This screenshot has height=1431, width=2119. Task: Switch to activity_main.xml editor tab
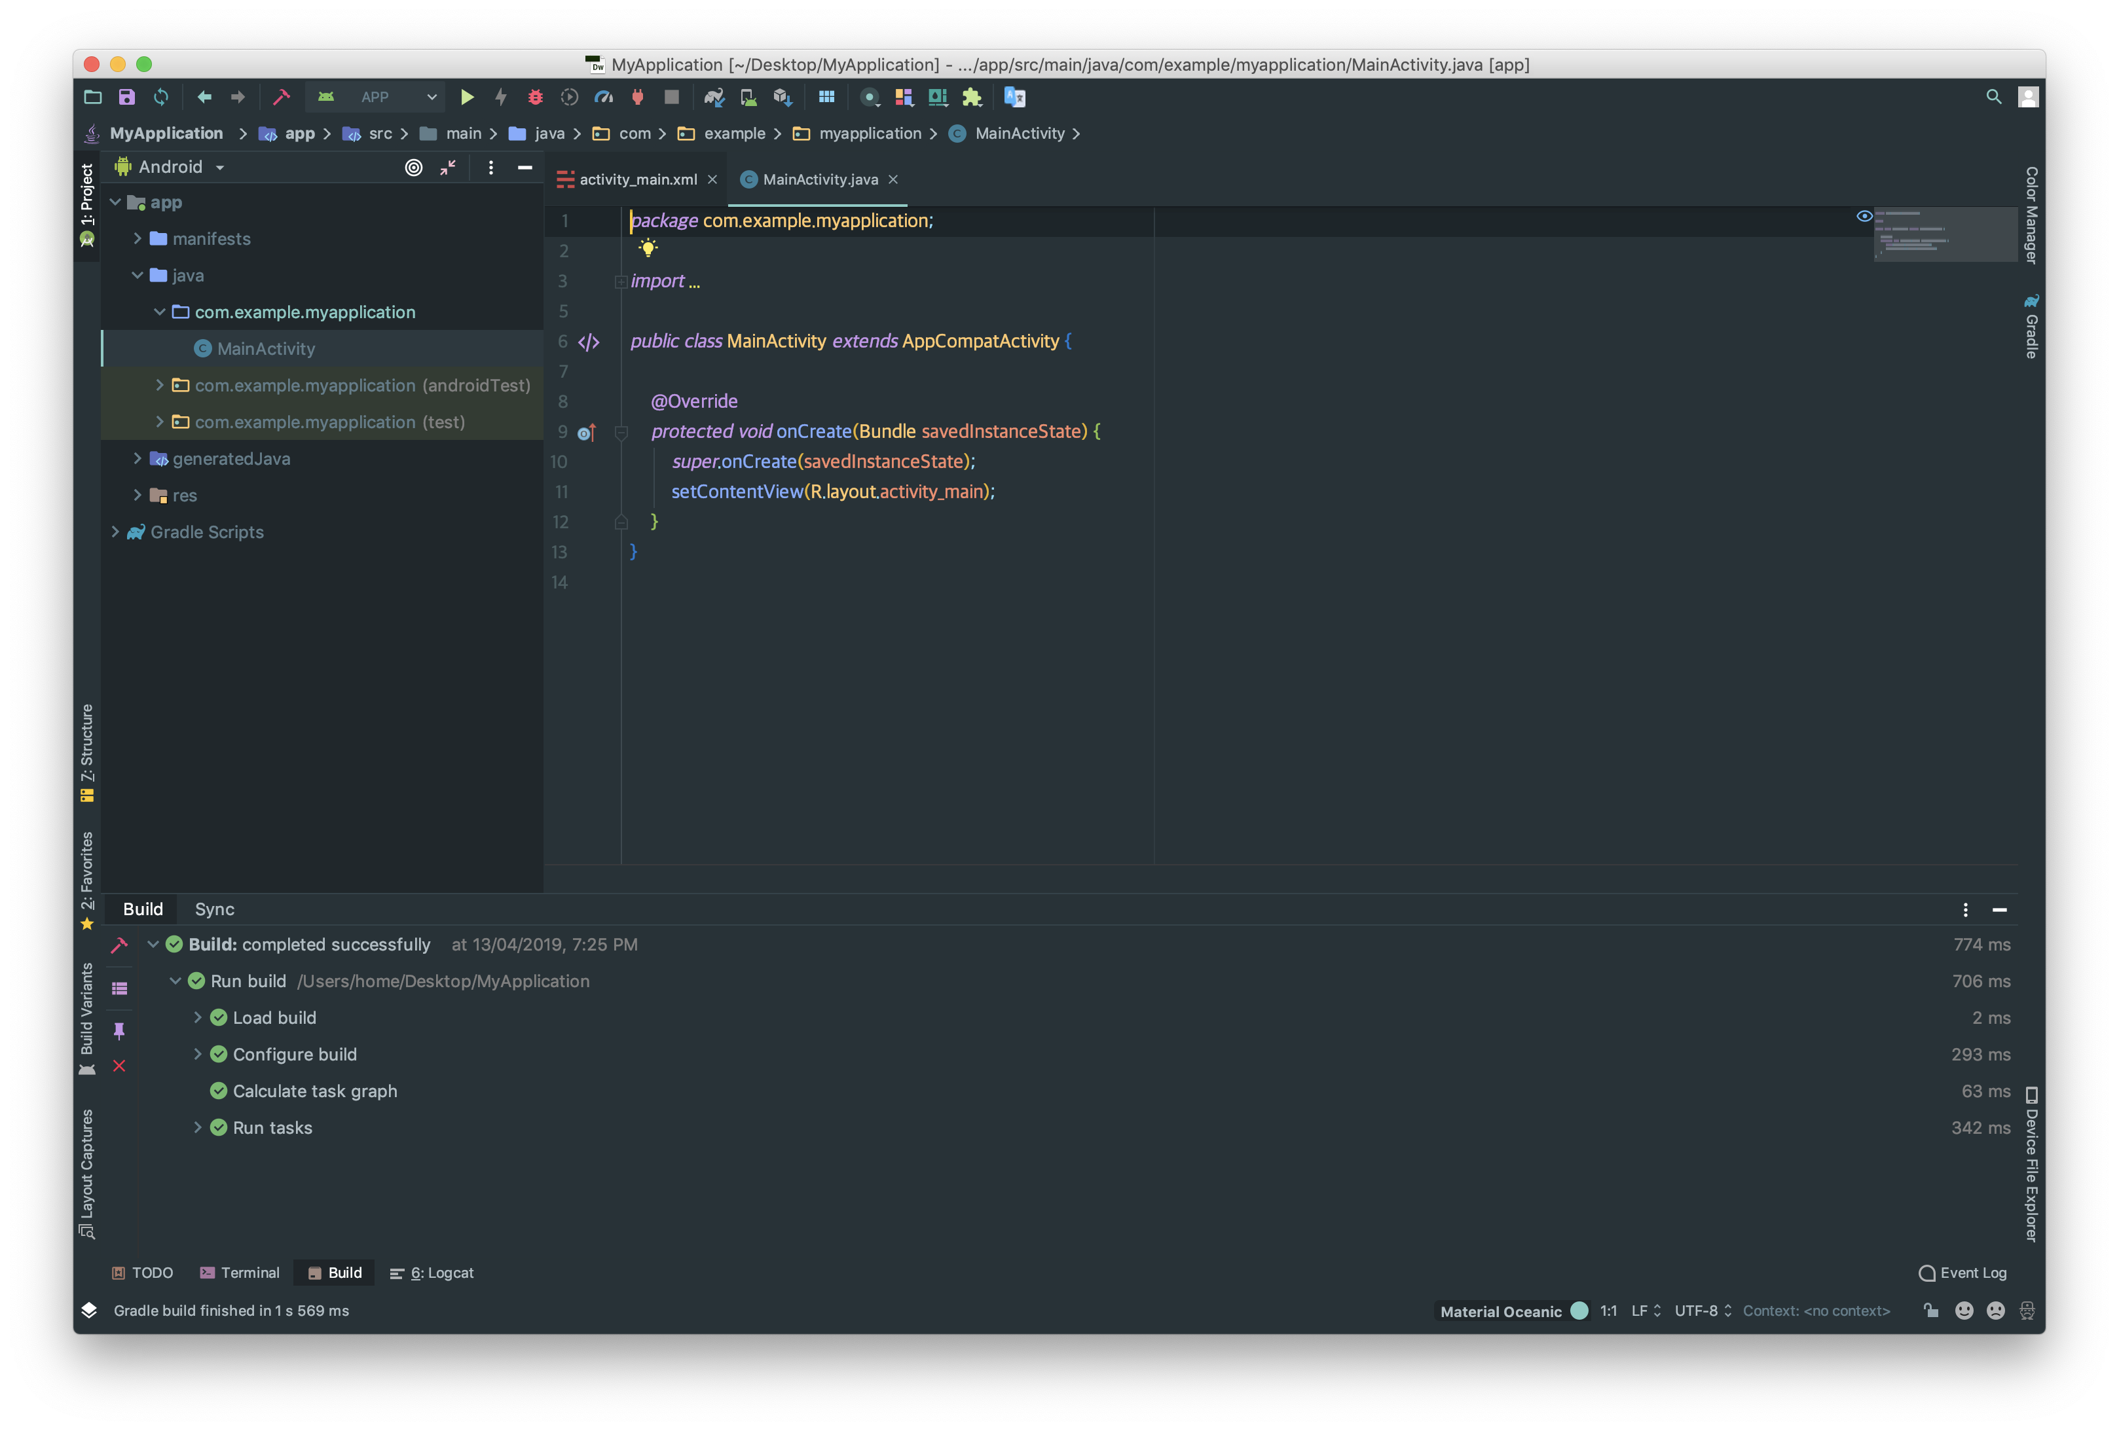click(637, 179)
